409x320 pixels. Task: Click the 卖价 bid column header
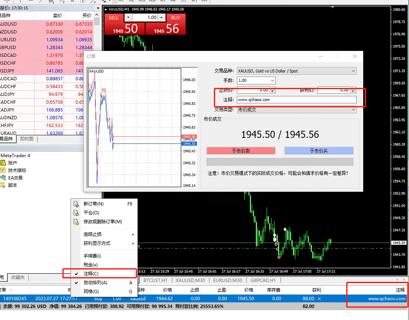58,16
